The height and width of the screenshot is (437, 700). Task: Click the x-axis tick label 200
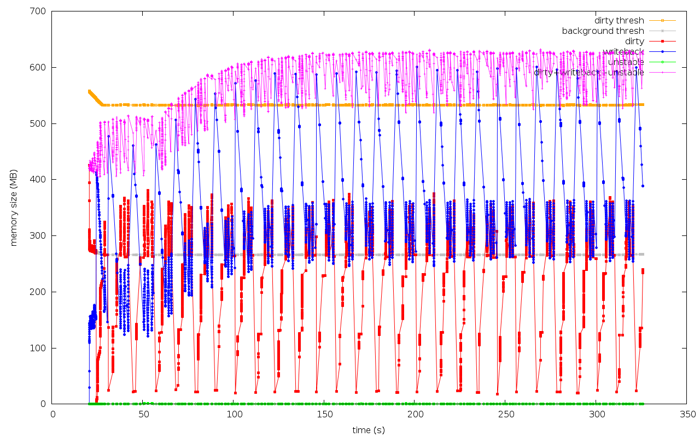[415, 415]
